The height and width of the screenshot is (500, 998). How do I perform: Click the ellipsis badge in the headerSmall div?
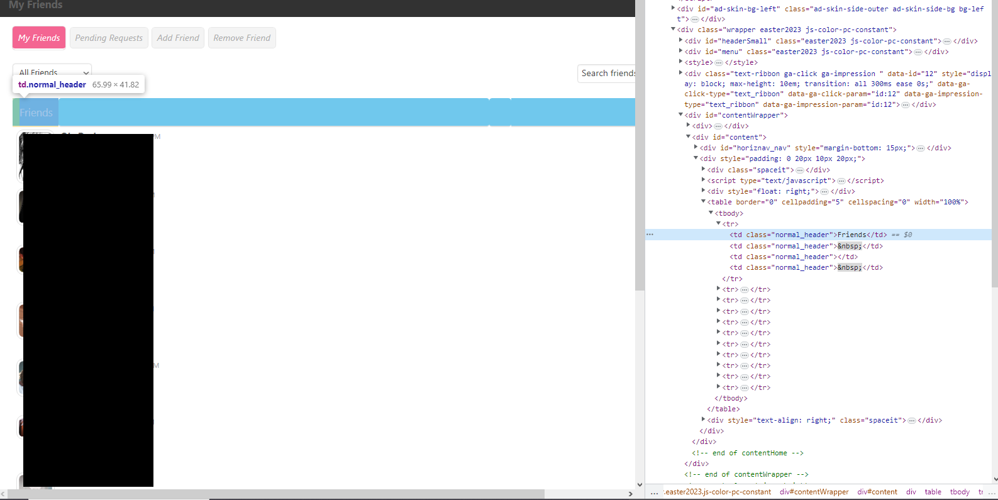947,42
